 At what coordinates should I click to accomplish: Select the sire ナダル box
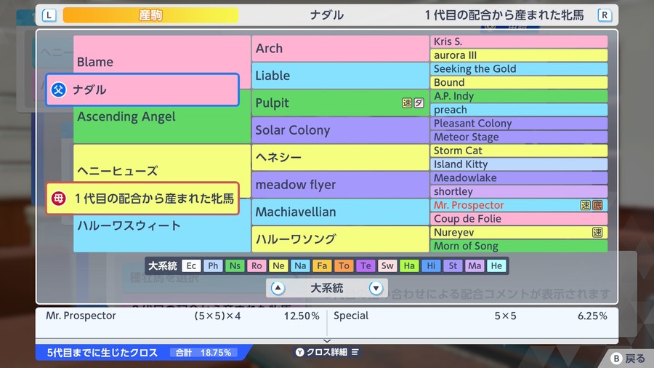click(142, 89)
